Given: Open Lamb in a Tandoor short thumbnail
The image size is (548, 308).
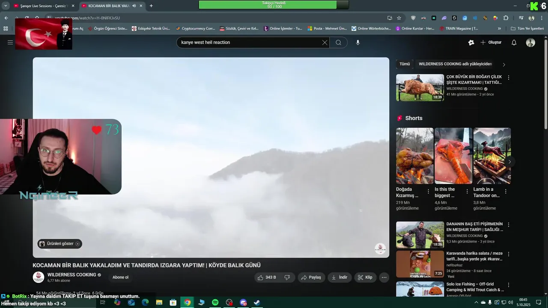Looking at the screenshot, I should click(x=492, y=156).
